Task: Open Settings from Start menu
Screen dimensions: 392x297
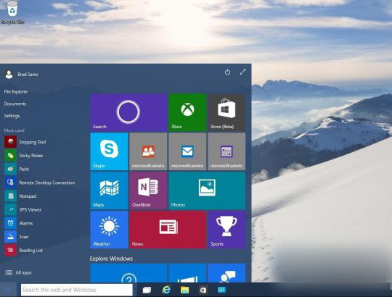Action: point(12,116)
